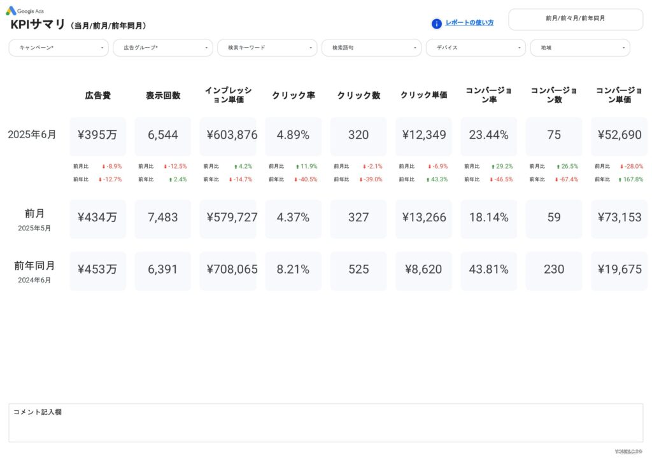Expand the 検索キーワード filter dropdown
652x460 pixels.
click(x=267, y=48)
